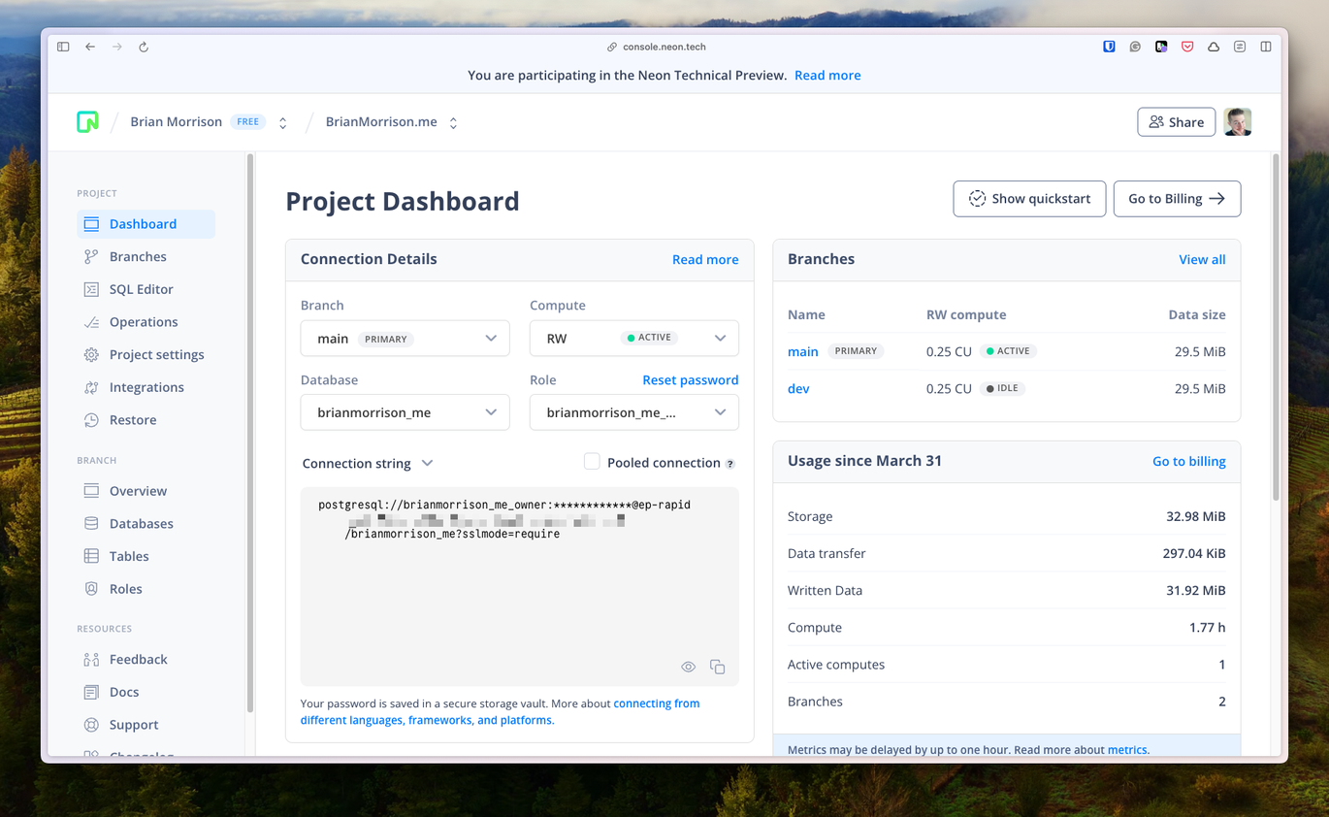This screenshot has height=817, width=1329.
Task: Click the metrics link in the notice
Action: [1127, 750]
